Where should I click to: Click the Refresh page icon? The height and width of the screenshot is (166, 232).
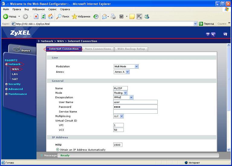(x=43, y=16)
